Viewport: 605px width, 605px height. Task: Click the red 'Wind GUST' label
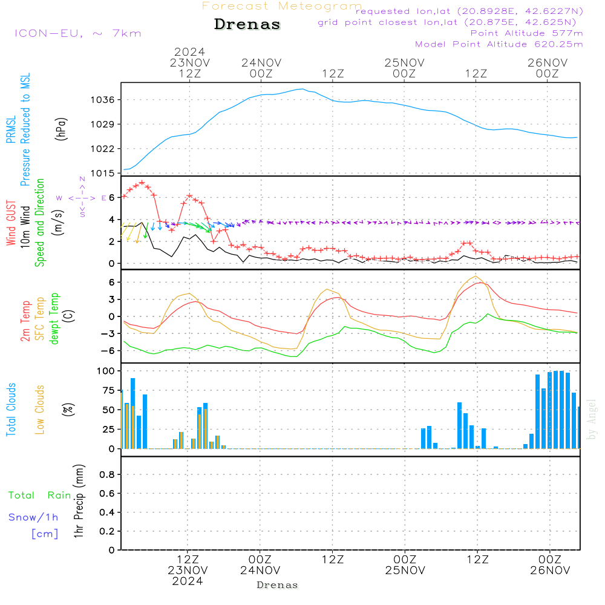pyautogui.click(x=11, y=223)
